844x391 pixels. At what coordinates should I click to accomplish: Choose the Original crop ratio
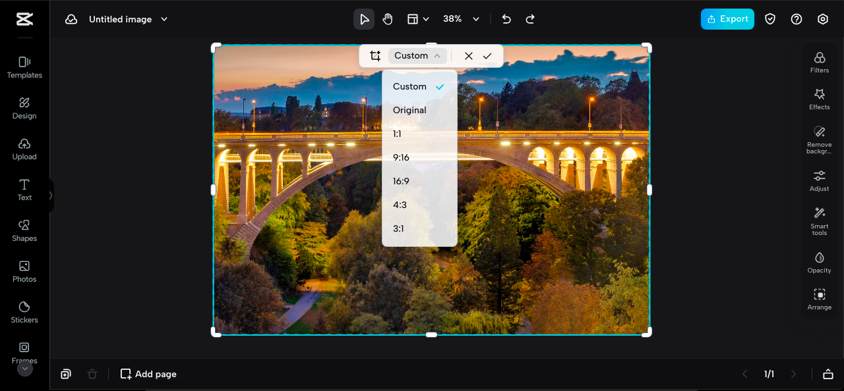click(419, 110)
